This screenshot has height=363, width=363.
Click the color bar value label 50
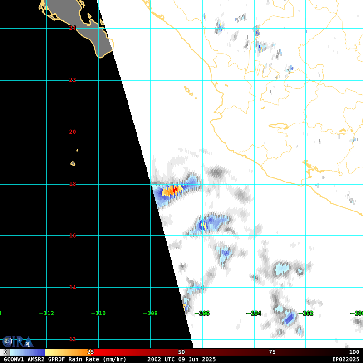(181, 352)
